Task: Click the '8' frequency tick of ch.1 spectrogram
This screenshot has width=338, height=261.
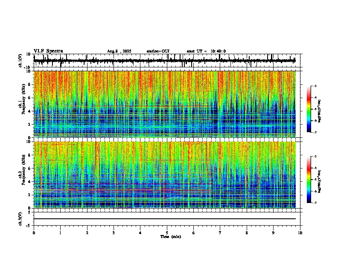Action: click(30, 84)
